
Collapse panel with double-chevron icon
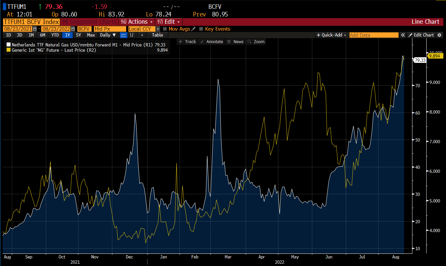tap(403, 35)
